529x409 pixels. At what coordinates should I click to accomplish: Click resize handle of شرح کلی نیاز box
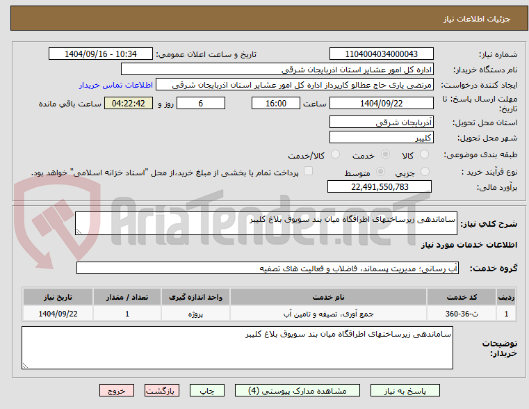click(x=79, y=231)
